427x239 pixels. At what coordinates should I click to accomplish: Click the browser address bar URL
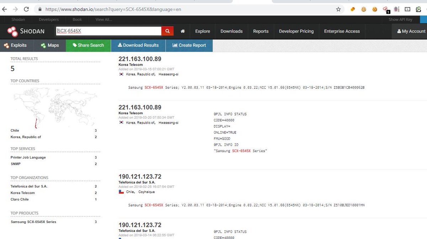tap(113, 9)
